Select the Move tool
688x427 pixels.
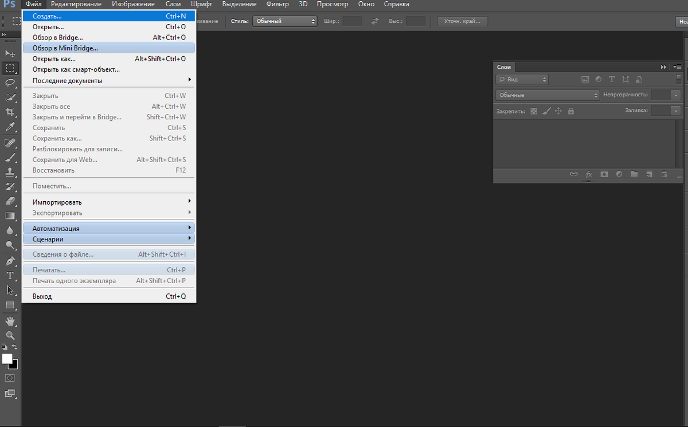tap(10, 53)
